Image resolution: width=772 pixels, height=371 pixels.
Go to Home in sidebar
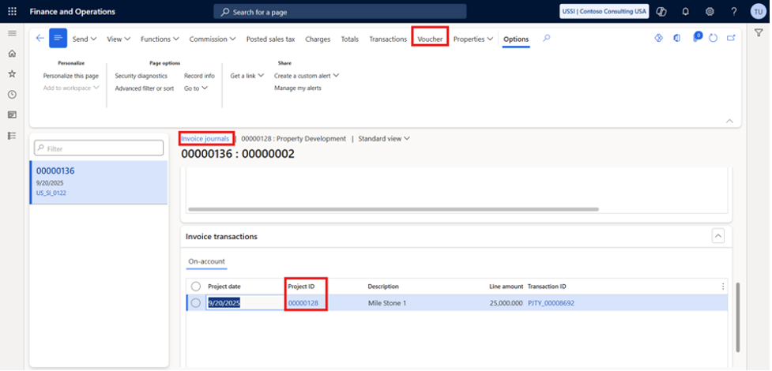13,54
